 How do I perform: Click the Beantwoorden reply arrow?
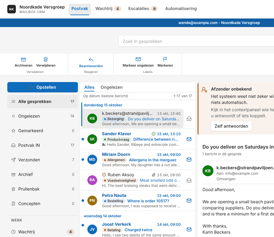91,60
